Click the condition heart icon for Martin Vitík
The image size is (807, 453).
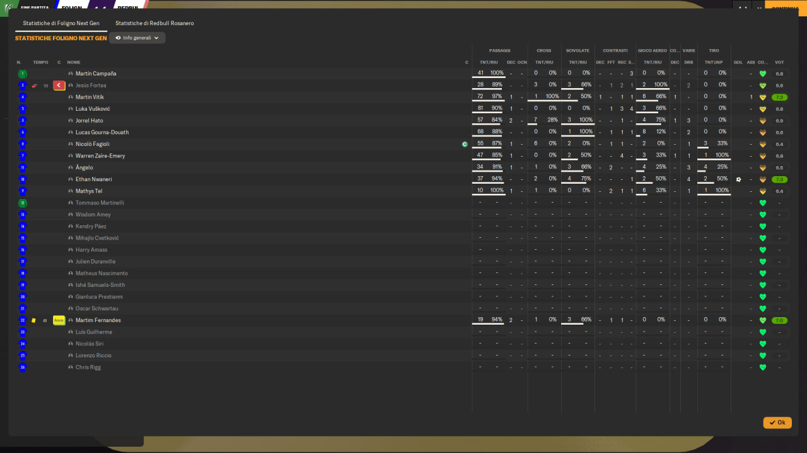click(763, 98)
